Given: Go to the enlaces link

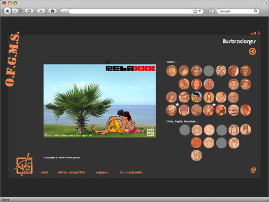Looking at the screenshot, I should pyautogui.click(x=102, y=172).
